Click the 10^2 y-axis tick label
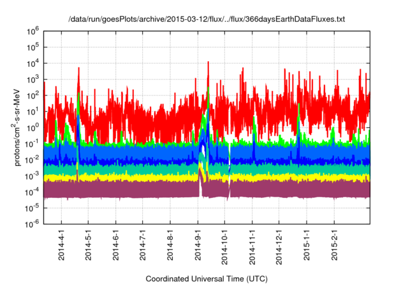 pyautogui.click(x=33, y=96)
